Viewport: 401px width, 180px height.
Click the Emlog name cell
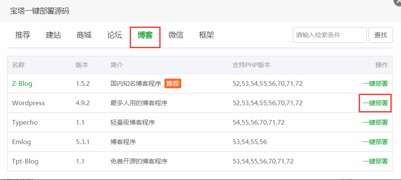pos(22,142)
